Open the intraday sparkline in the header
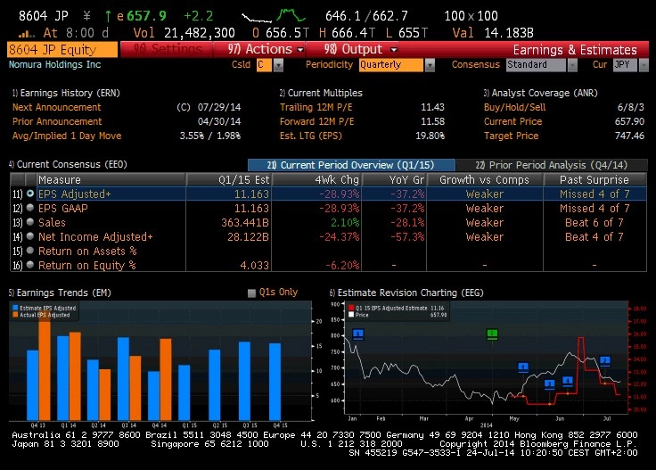 274,16
